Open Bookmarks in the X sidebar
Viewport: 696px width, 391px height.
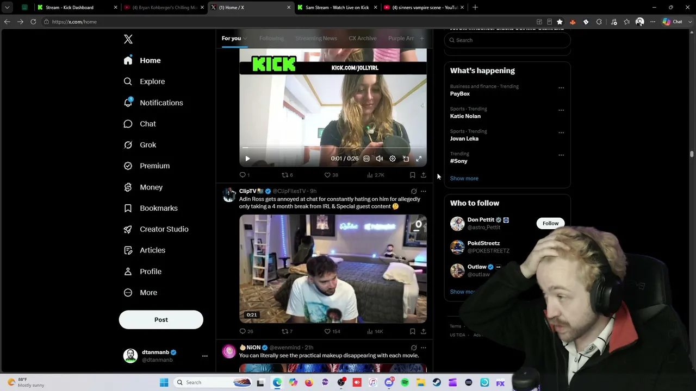click(151, 208)
